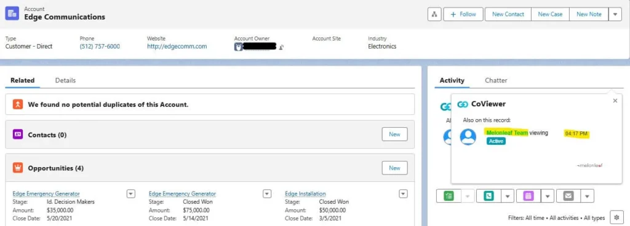Open the Contacts (0) related list
The width and height of the screenshot is (630, 226).
click(x=47, y=135)
